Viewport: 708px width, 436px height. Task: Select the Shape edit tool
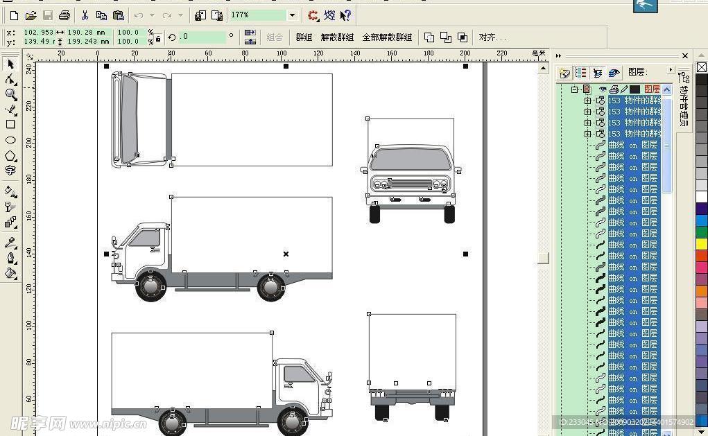(x=10, y=80)
